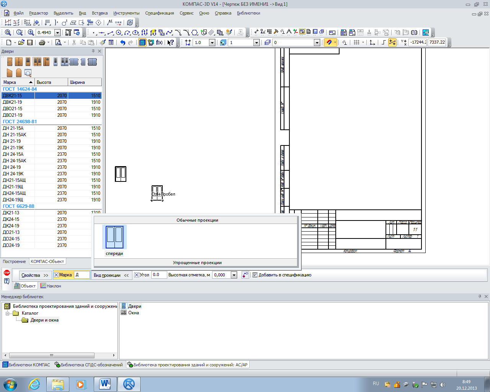Viewport: 490px width, 392px height.
Task: Toggle the Марка checkbox
Action: [x=56, y=275]
